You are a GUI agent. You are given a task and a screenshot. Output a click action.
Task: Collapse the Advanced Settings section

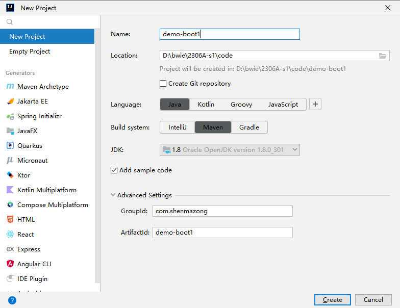coord(113,195)
